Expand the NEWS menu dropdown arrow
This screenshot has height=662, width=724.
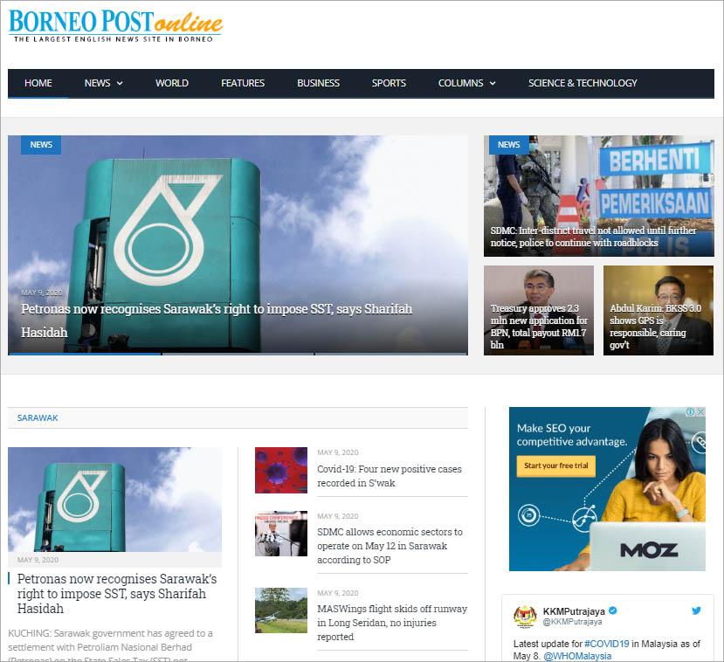click(x=120, y=84)
